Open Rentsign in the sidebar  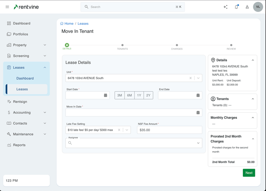[20, 102]
